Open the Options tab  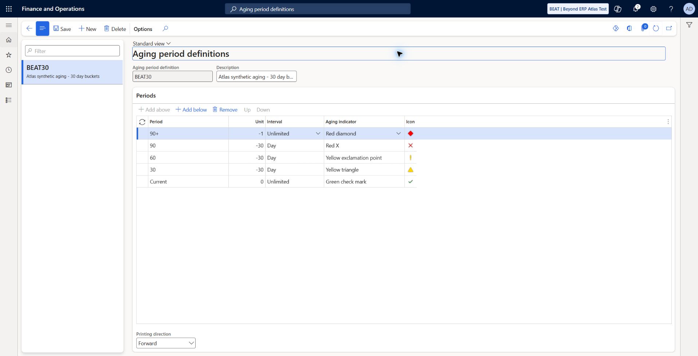coord(143,29)
